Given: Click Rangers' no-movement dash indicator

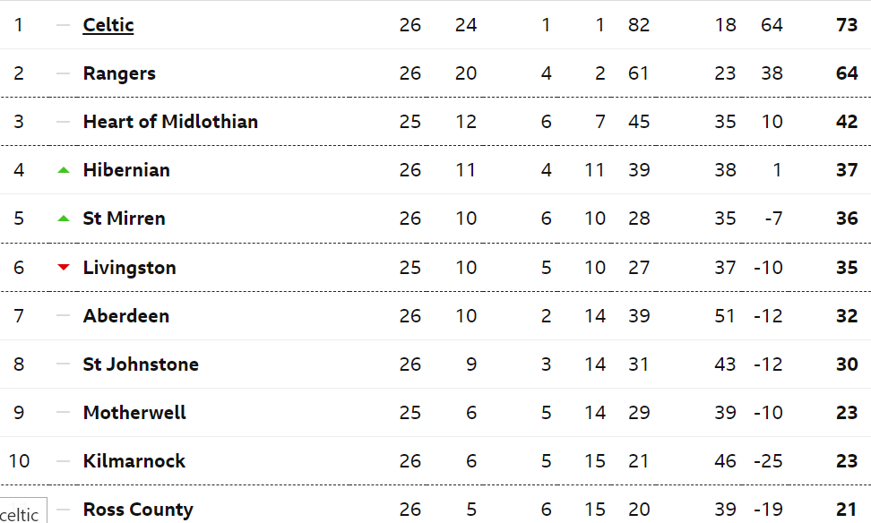Looking at the screenshot, I should point(64,73).
